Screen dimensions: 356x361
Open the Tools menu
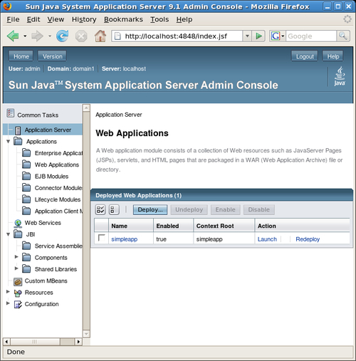(159, 19)
